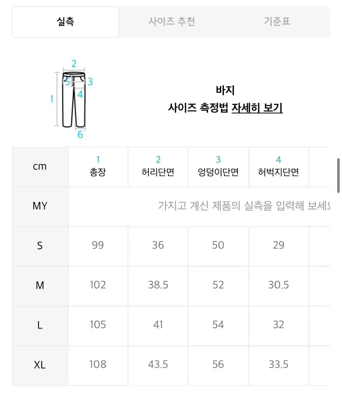Image resolution: width=342 pixels, height=393 pixels.
Task: Click the 허벅지단면 column header
Action: [278, 167]
